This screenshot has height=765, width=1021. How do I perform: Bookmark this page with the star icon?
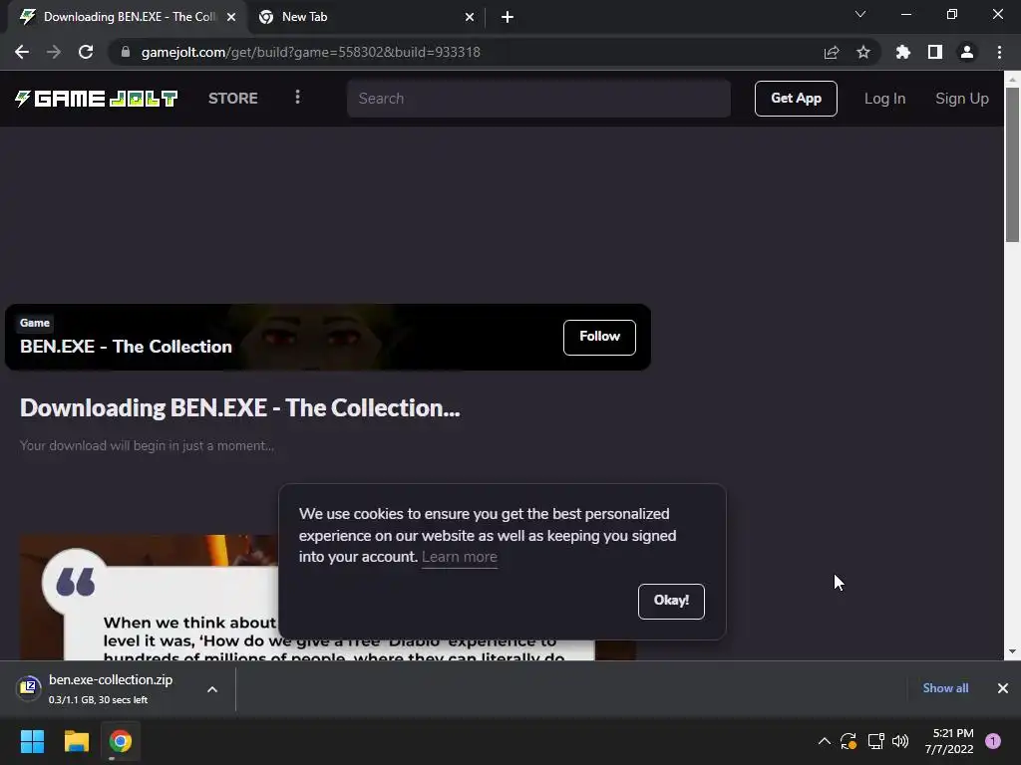pyautogui.click(x=862, y=52)
